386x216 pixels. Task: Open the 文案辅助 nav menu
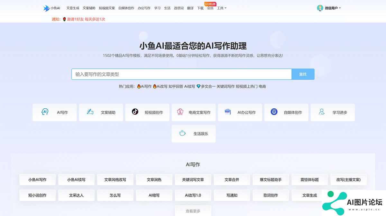click(x=89, y=8)
